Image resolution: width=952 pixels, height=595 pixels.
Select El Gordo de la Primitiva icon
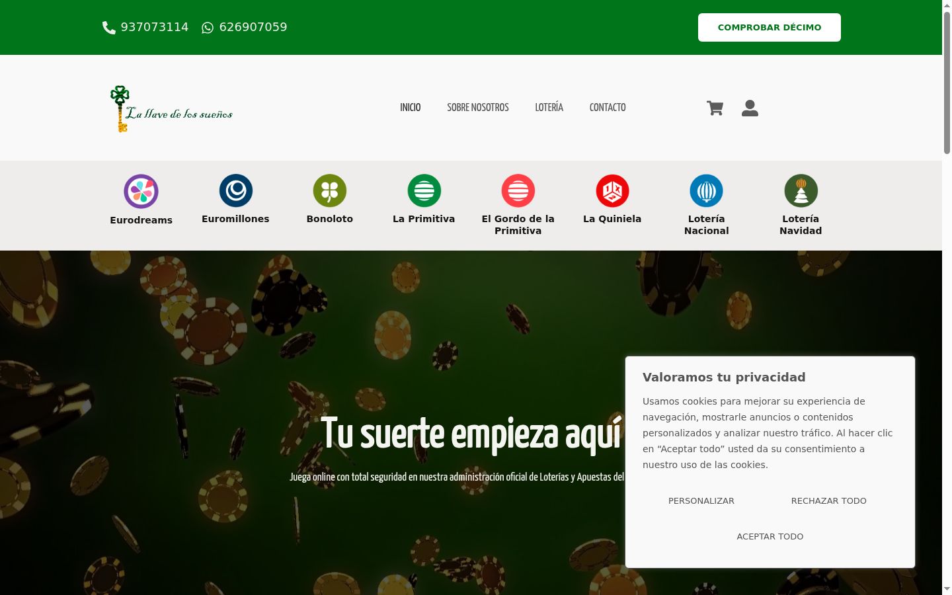pyautogui.click(x=518, y=190)
